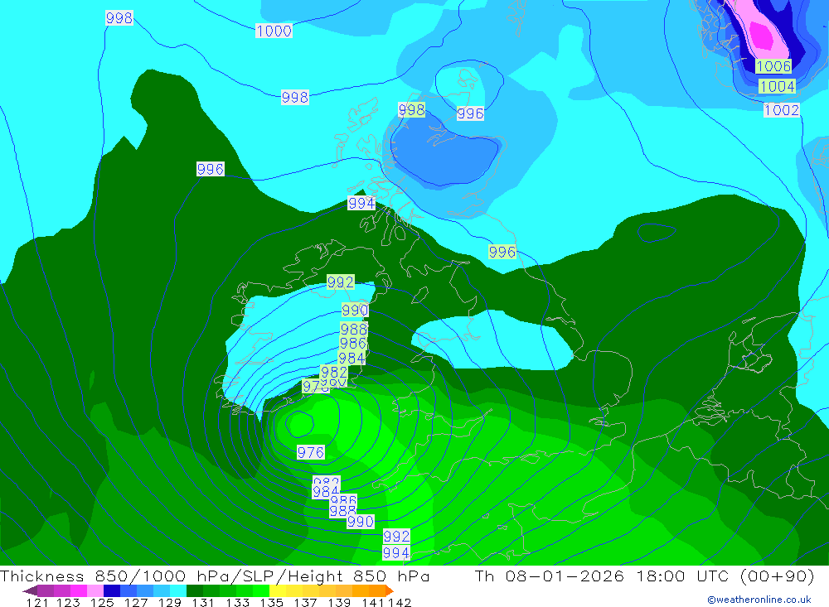Click the dark navy blue 125 legend swatch

(x=110, y=590)
